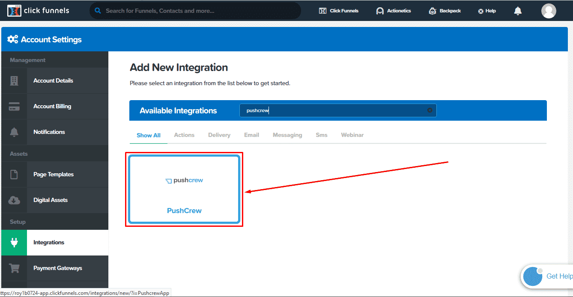This screenshot has height=297, width=573.
Task: Click the ClickFunnels logo in header
Action: (38, 10)
